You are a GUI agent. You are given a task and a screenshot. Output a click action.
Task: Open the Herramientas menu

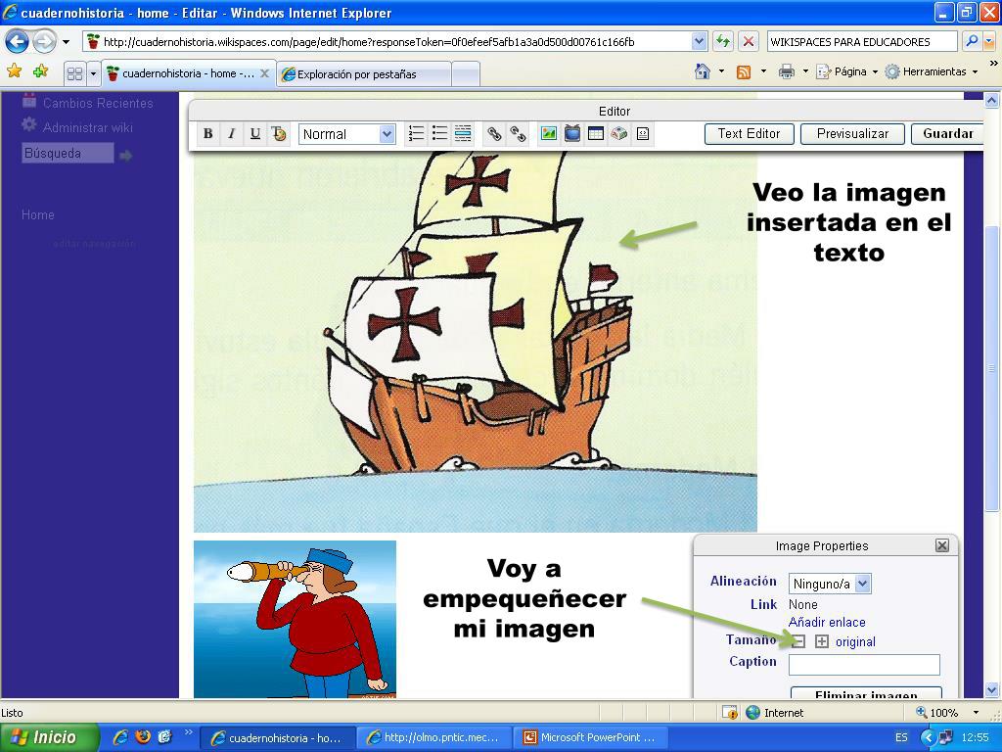[x=932, y=71]
